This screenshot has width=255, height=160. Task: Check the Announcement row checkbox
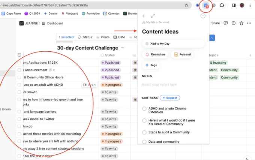pyautogui.click(x=19, y=70)
